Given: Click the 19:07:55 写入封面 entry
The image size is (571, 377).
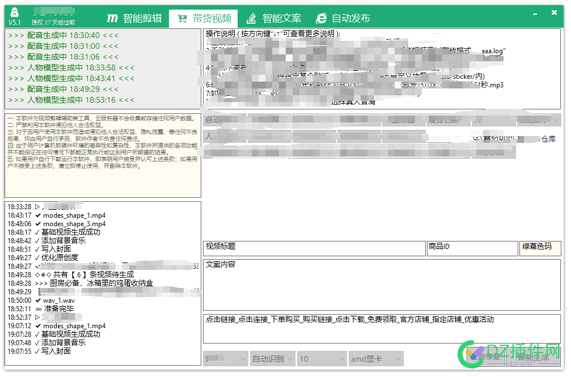Looking at the screenshot, I should (39, 351).
